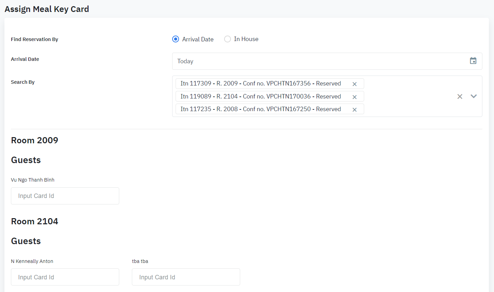Focus Card Id input for tba tba
The image size is (494, 292).
click(186, 277)
